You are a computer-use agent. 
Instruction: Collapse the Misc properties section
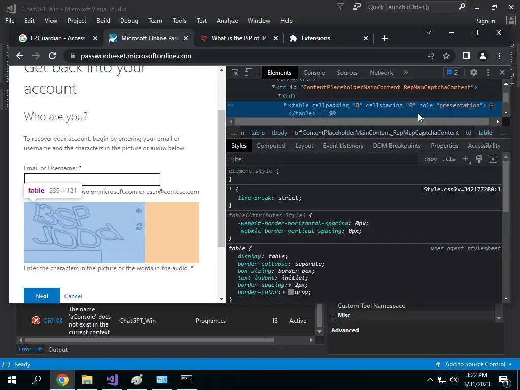pos(332,315)
